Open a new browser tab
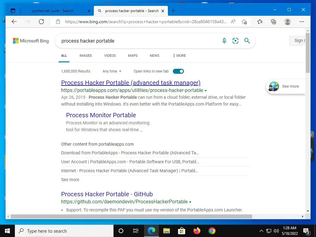The width and height of the screenshot is (316, 237). click(x=173, y=11)
